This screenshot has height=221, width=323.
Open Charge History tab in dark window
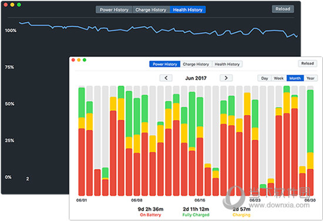coord(151,9)
